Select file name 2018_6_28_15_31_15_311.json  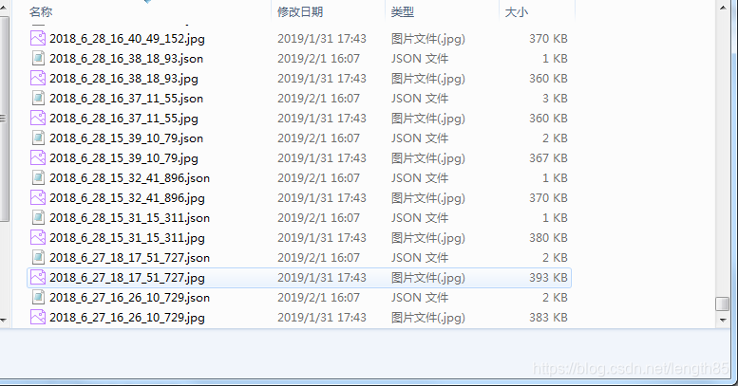pyautogui.click(x=129, y=218)
